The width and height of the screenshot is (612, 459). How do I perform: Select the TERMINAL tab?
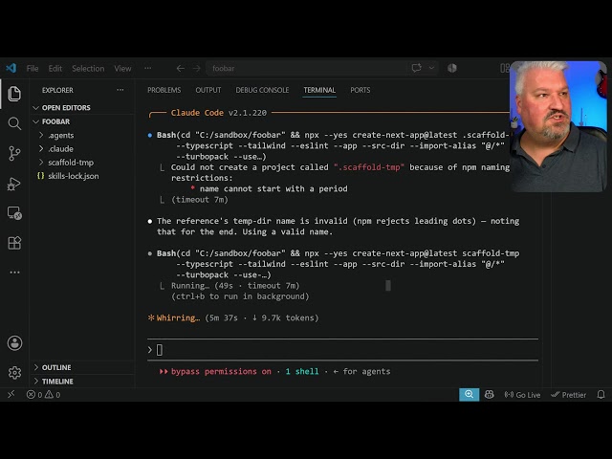319,90
